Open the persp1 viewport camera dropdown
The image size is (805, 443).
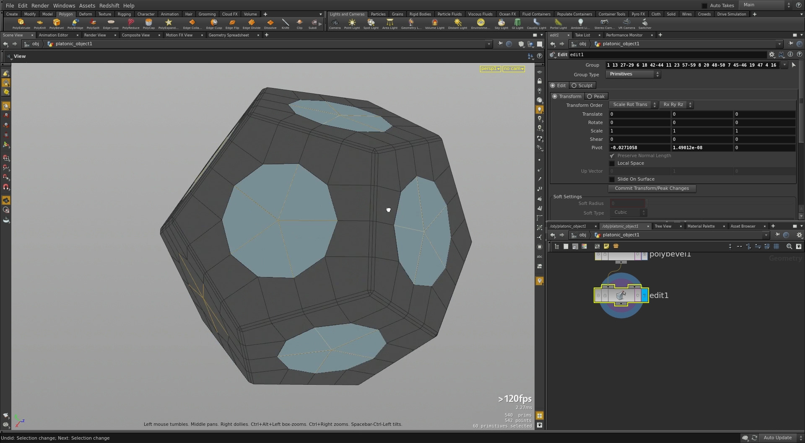click(490, 68)
